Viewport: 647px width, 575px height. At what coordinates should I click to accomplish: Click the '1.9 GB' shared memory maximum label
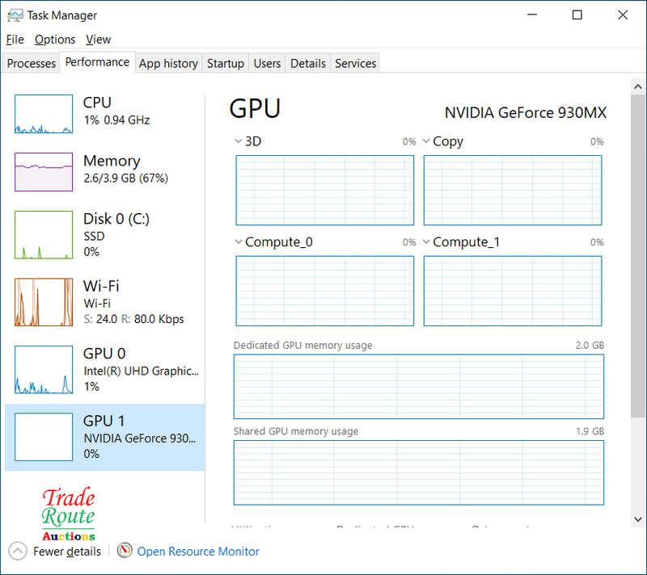point(590,431)
